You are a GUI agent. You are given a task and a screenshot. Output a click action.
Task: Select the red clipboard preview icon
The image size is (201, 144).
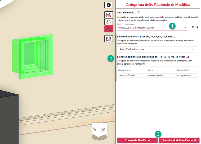109,29
